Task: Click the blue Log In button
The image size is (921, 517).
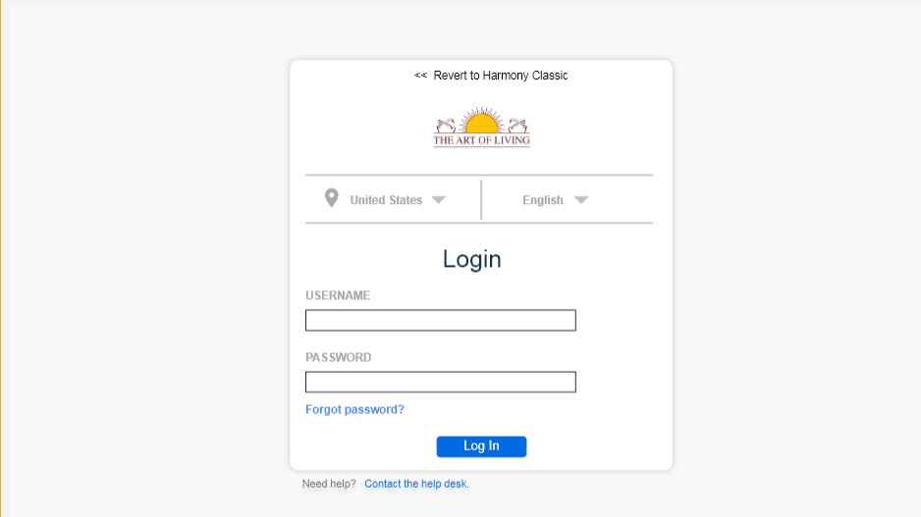Action: (482, 446)
